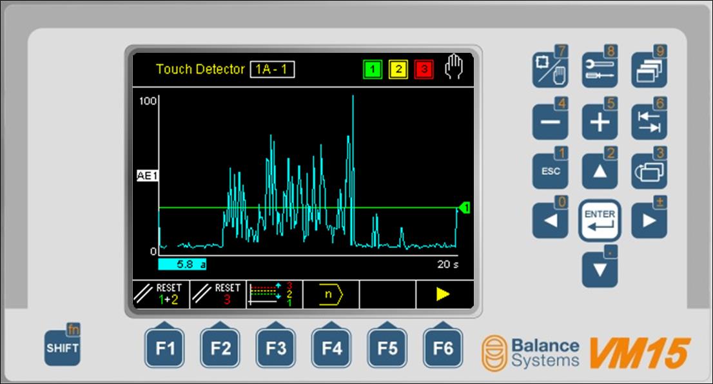This screenshot has height=384, width=713.
Task: Click the Touch Detector title text
Action: coord(200,69)
